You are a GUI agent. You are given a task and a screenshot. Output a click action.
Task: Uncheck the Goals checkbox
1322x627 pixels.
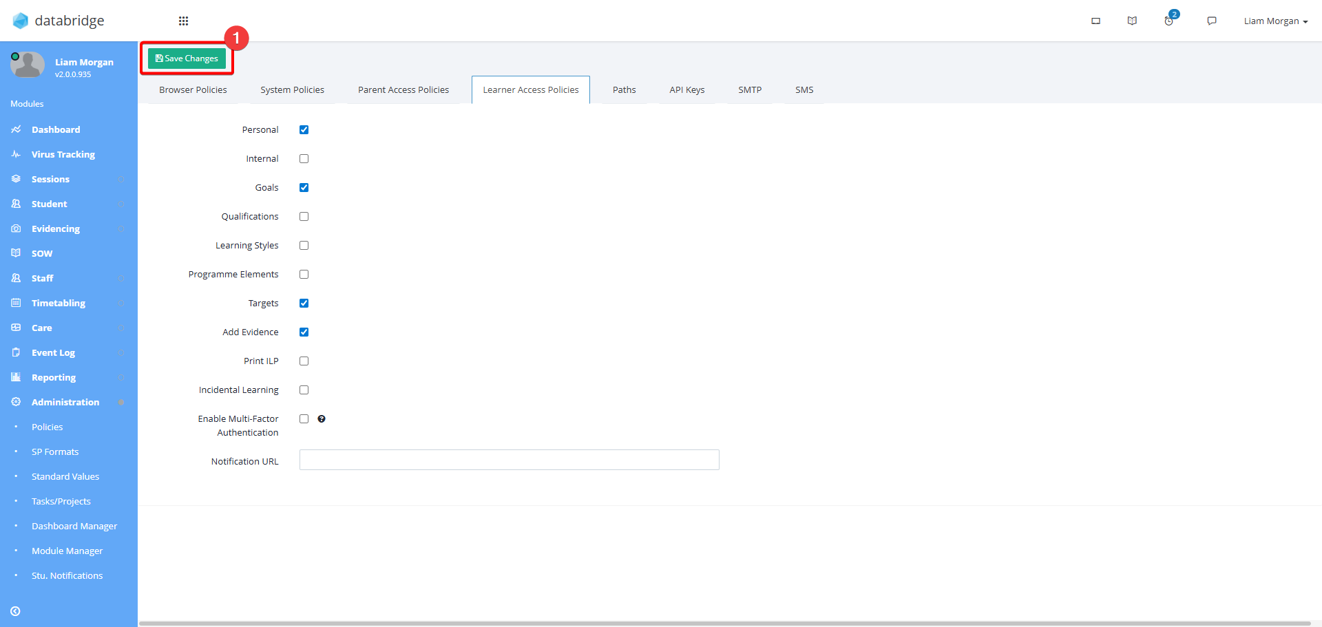pos(304,187)
